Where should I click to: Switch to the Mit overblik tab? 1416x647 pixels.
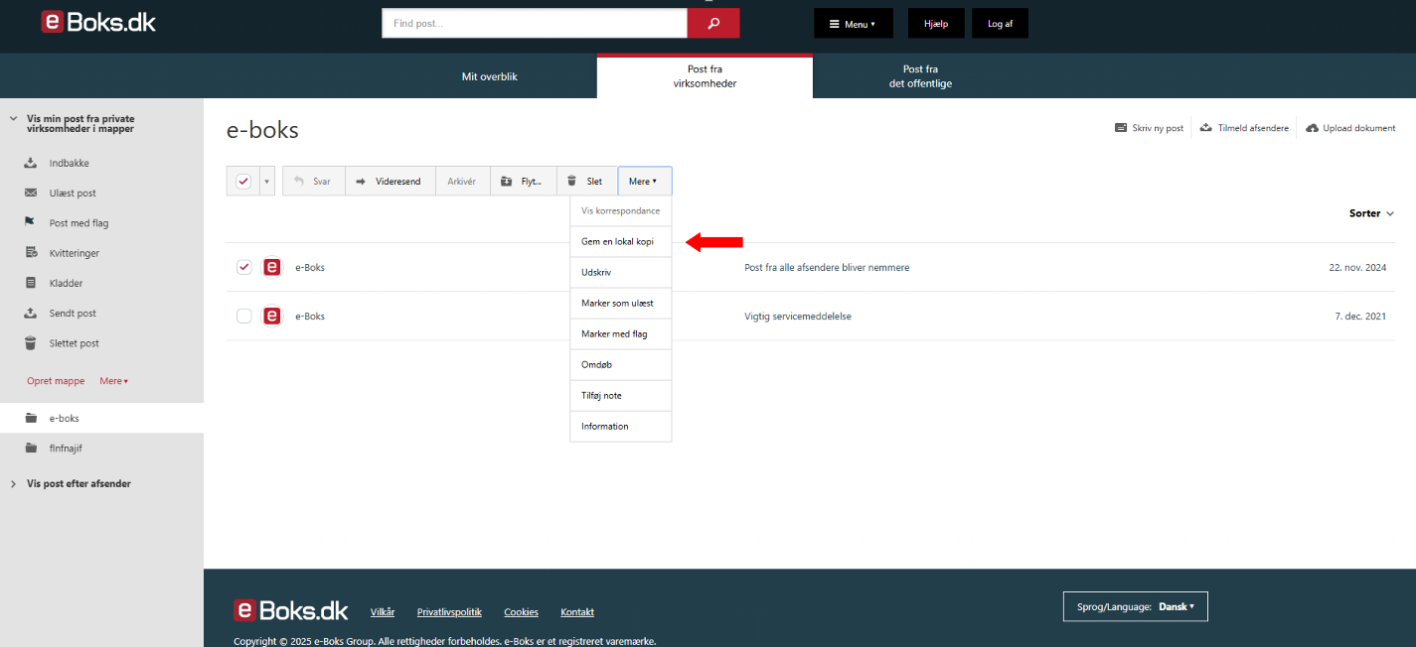[x=490, y=76]
